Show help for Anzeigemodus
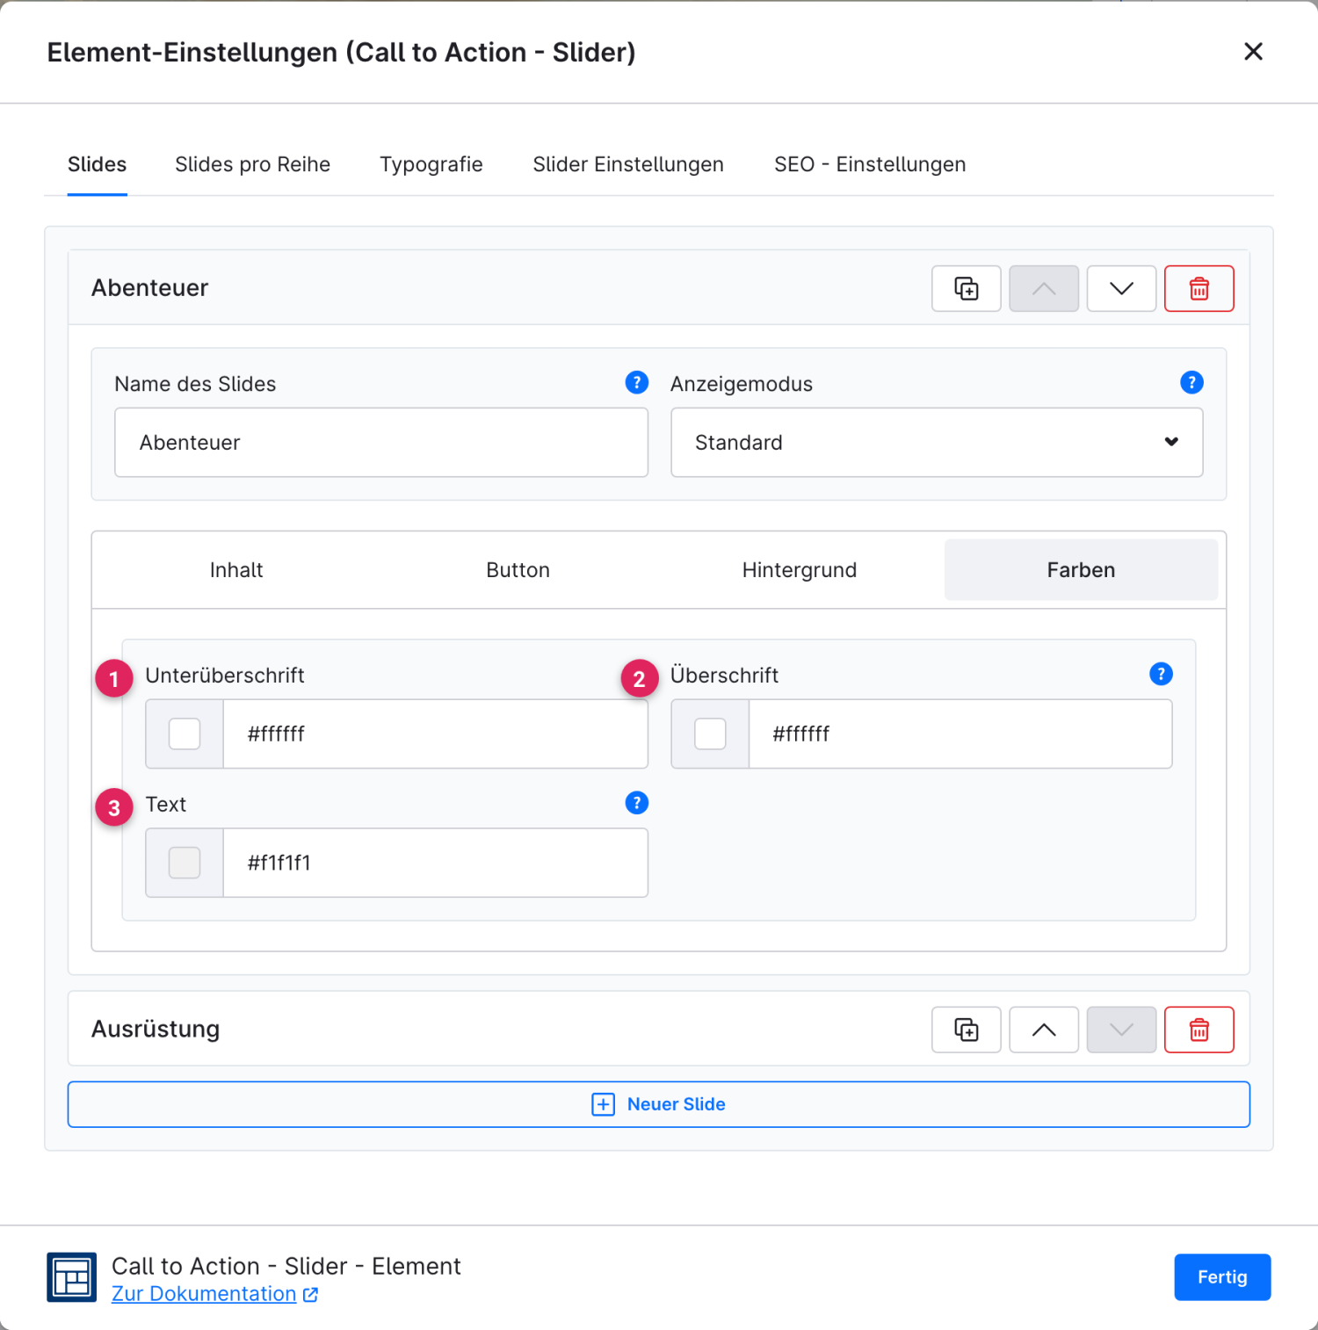Screen dimensions: 1318x1330 pos(1191,382)
